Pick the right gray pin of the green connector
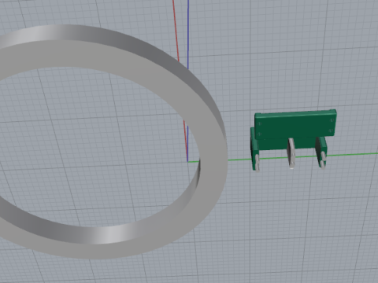This screenshot has height=283, width=378. click(324, 160)
